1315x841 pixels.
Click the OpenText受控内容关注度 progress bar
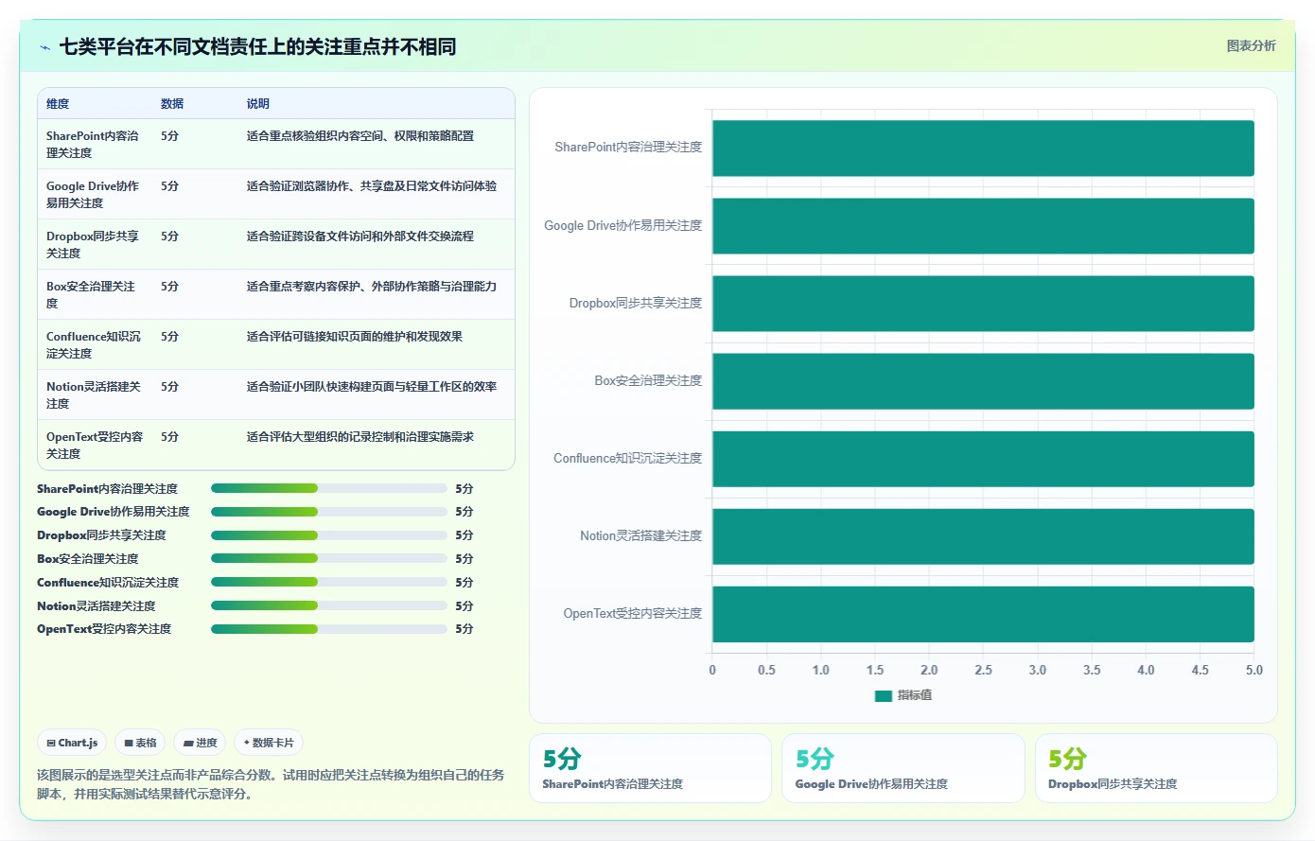coord(329,629)
